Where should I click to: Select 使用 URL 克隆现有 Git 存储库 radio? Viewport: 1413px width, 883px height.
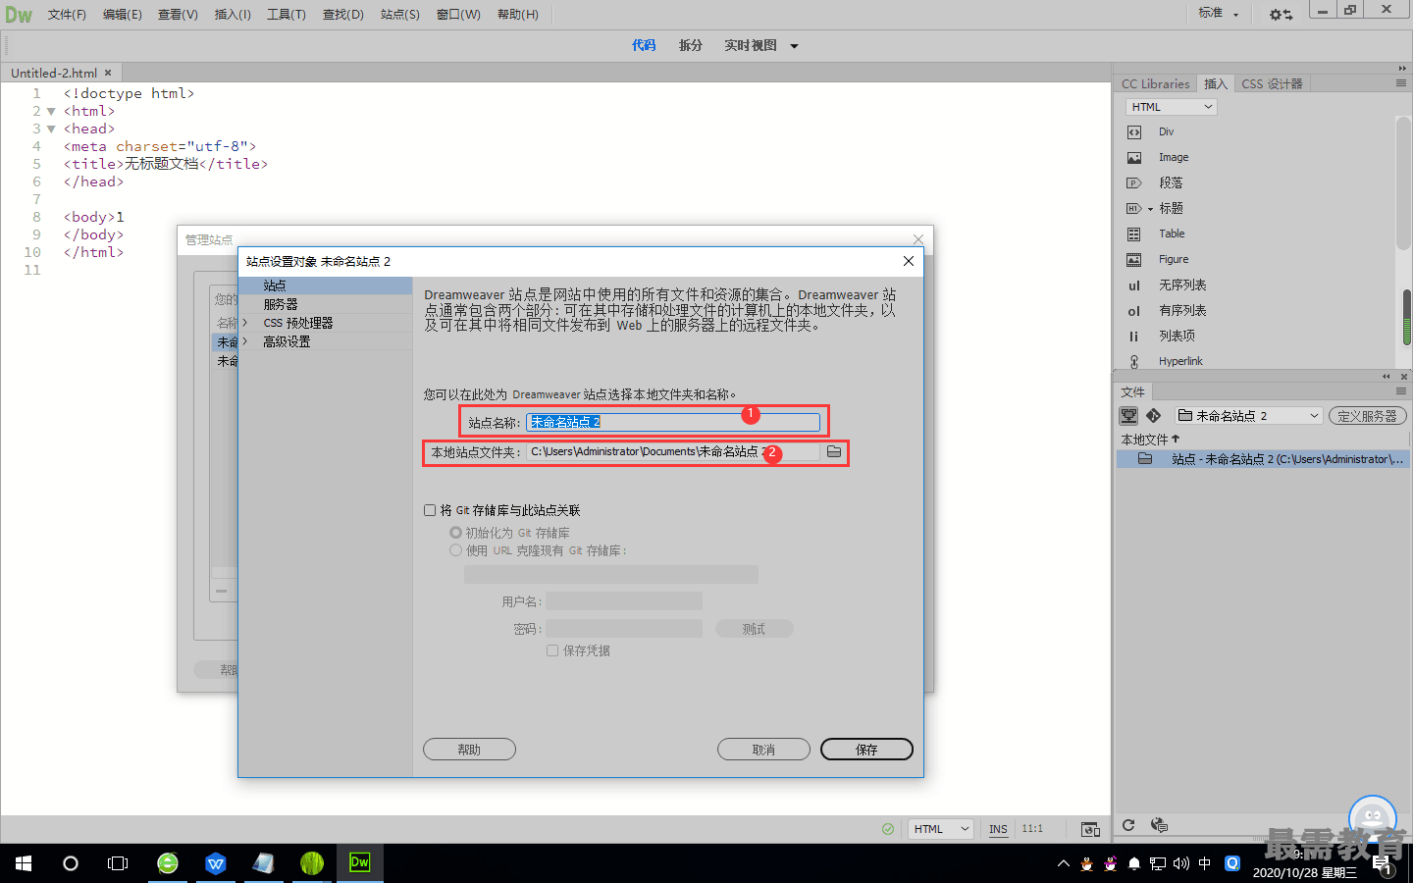click(455, 550)
